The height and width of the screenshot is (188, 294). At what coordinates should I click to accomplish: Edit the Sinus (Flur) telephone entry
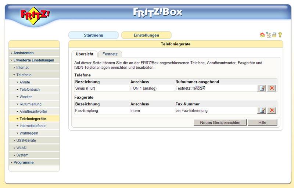pyautogui.click(x=261, y=88)
